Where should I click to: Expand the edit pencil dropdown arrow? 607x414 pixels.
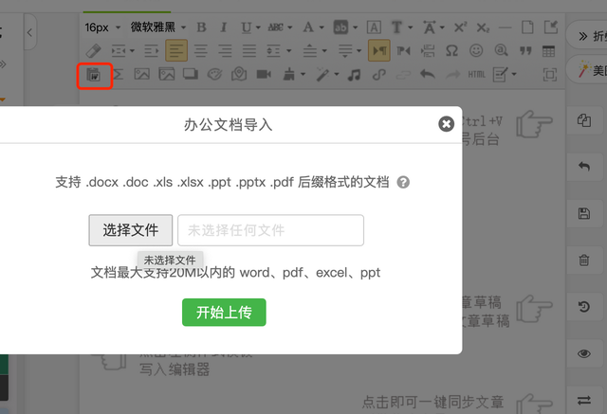514,74
